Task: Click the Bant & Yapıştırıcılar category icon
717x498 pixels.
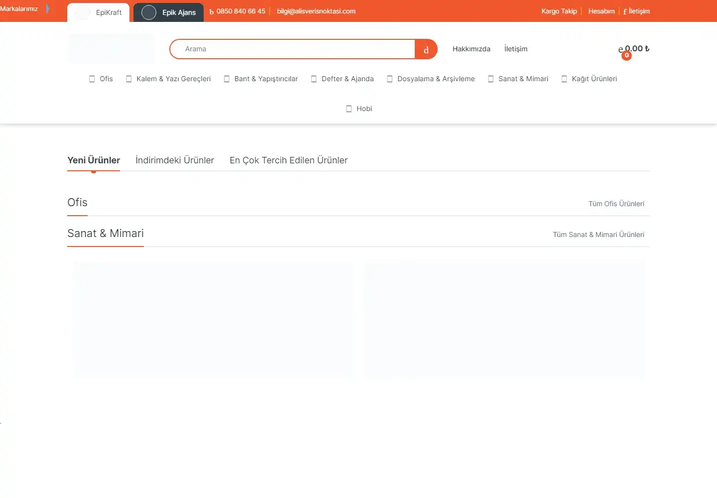Action: 227,79
